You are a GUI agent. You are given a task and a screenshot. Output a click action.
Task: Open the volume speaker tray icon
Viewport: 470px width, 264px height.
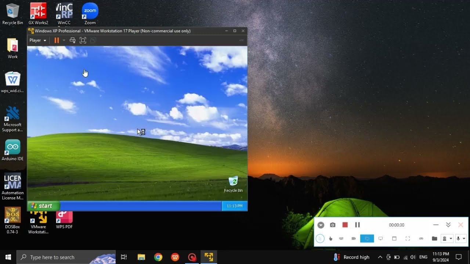pos(413,257)
